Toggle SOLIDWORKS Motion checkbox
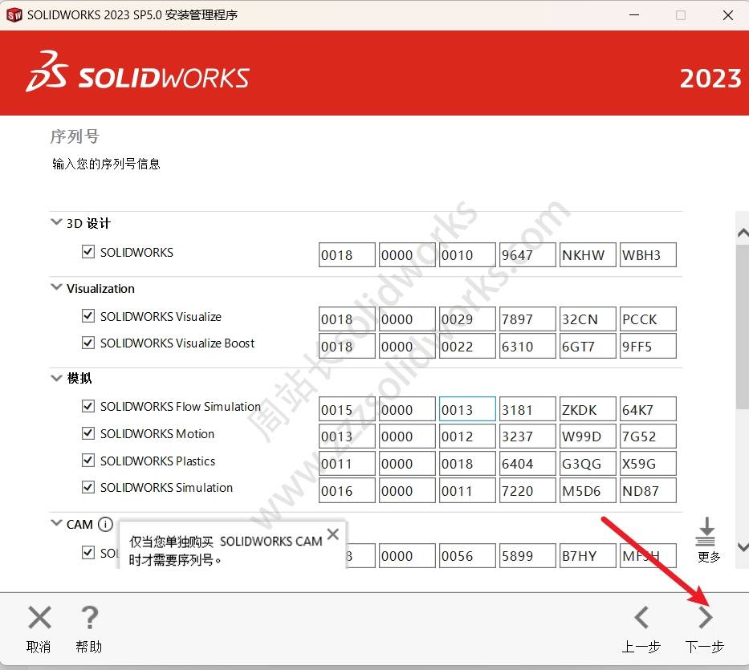749x670 pixels. point(88,433)
